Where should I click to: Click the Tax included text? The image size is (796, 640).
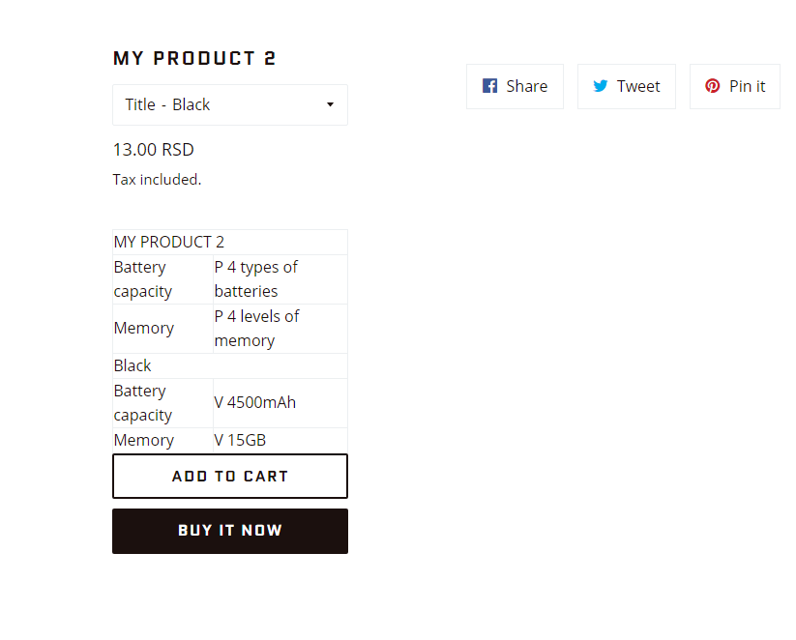point(157,179)
